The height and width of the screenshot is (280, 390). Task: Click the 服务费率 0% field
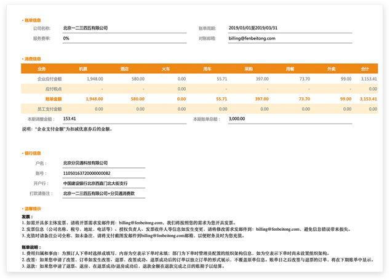(x=103, y=38)
